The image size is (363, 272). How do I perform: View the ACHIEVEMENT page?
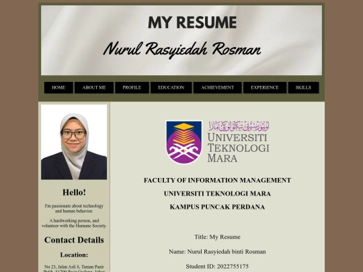[217, 88]
